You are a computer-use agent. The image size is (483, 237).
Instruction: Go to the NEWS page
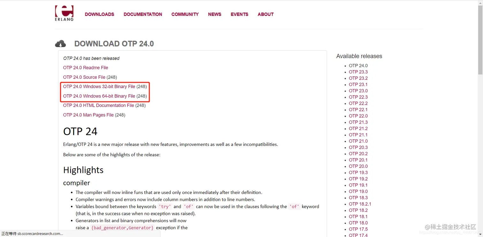215,14
